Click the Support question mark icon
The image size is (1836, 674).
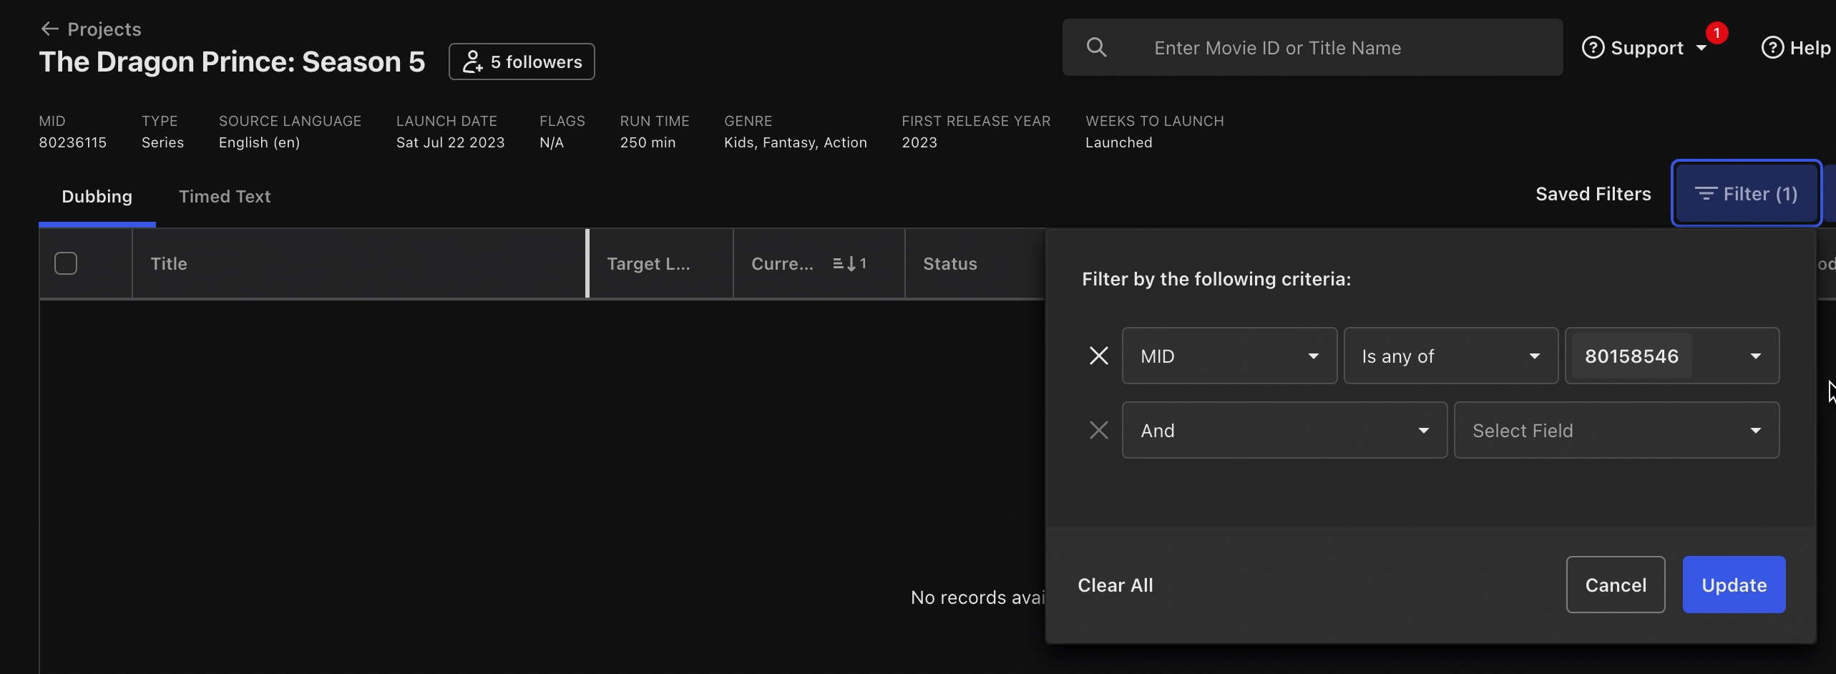(x=1593, y=48)
